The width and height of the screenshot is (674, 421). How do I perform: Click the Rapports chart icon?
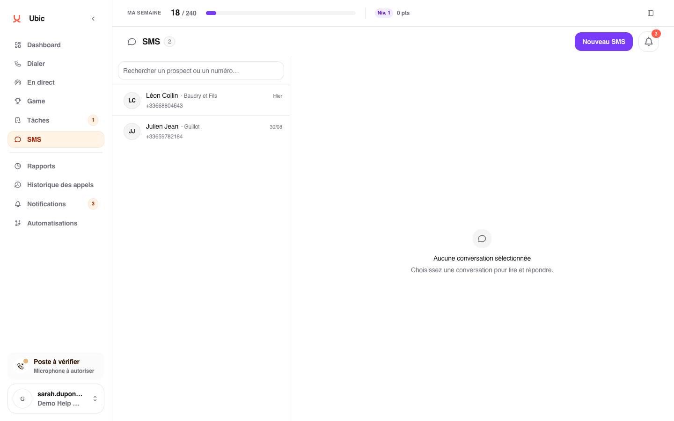pos(18,166)
